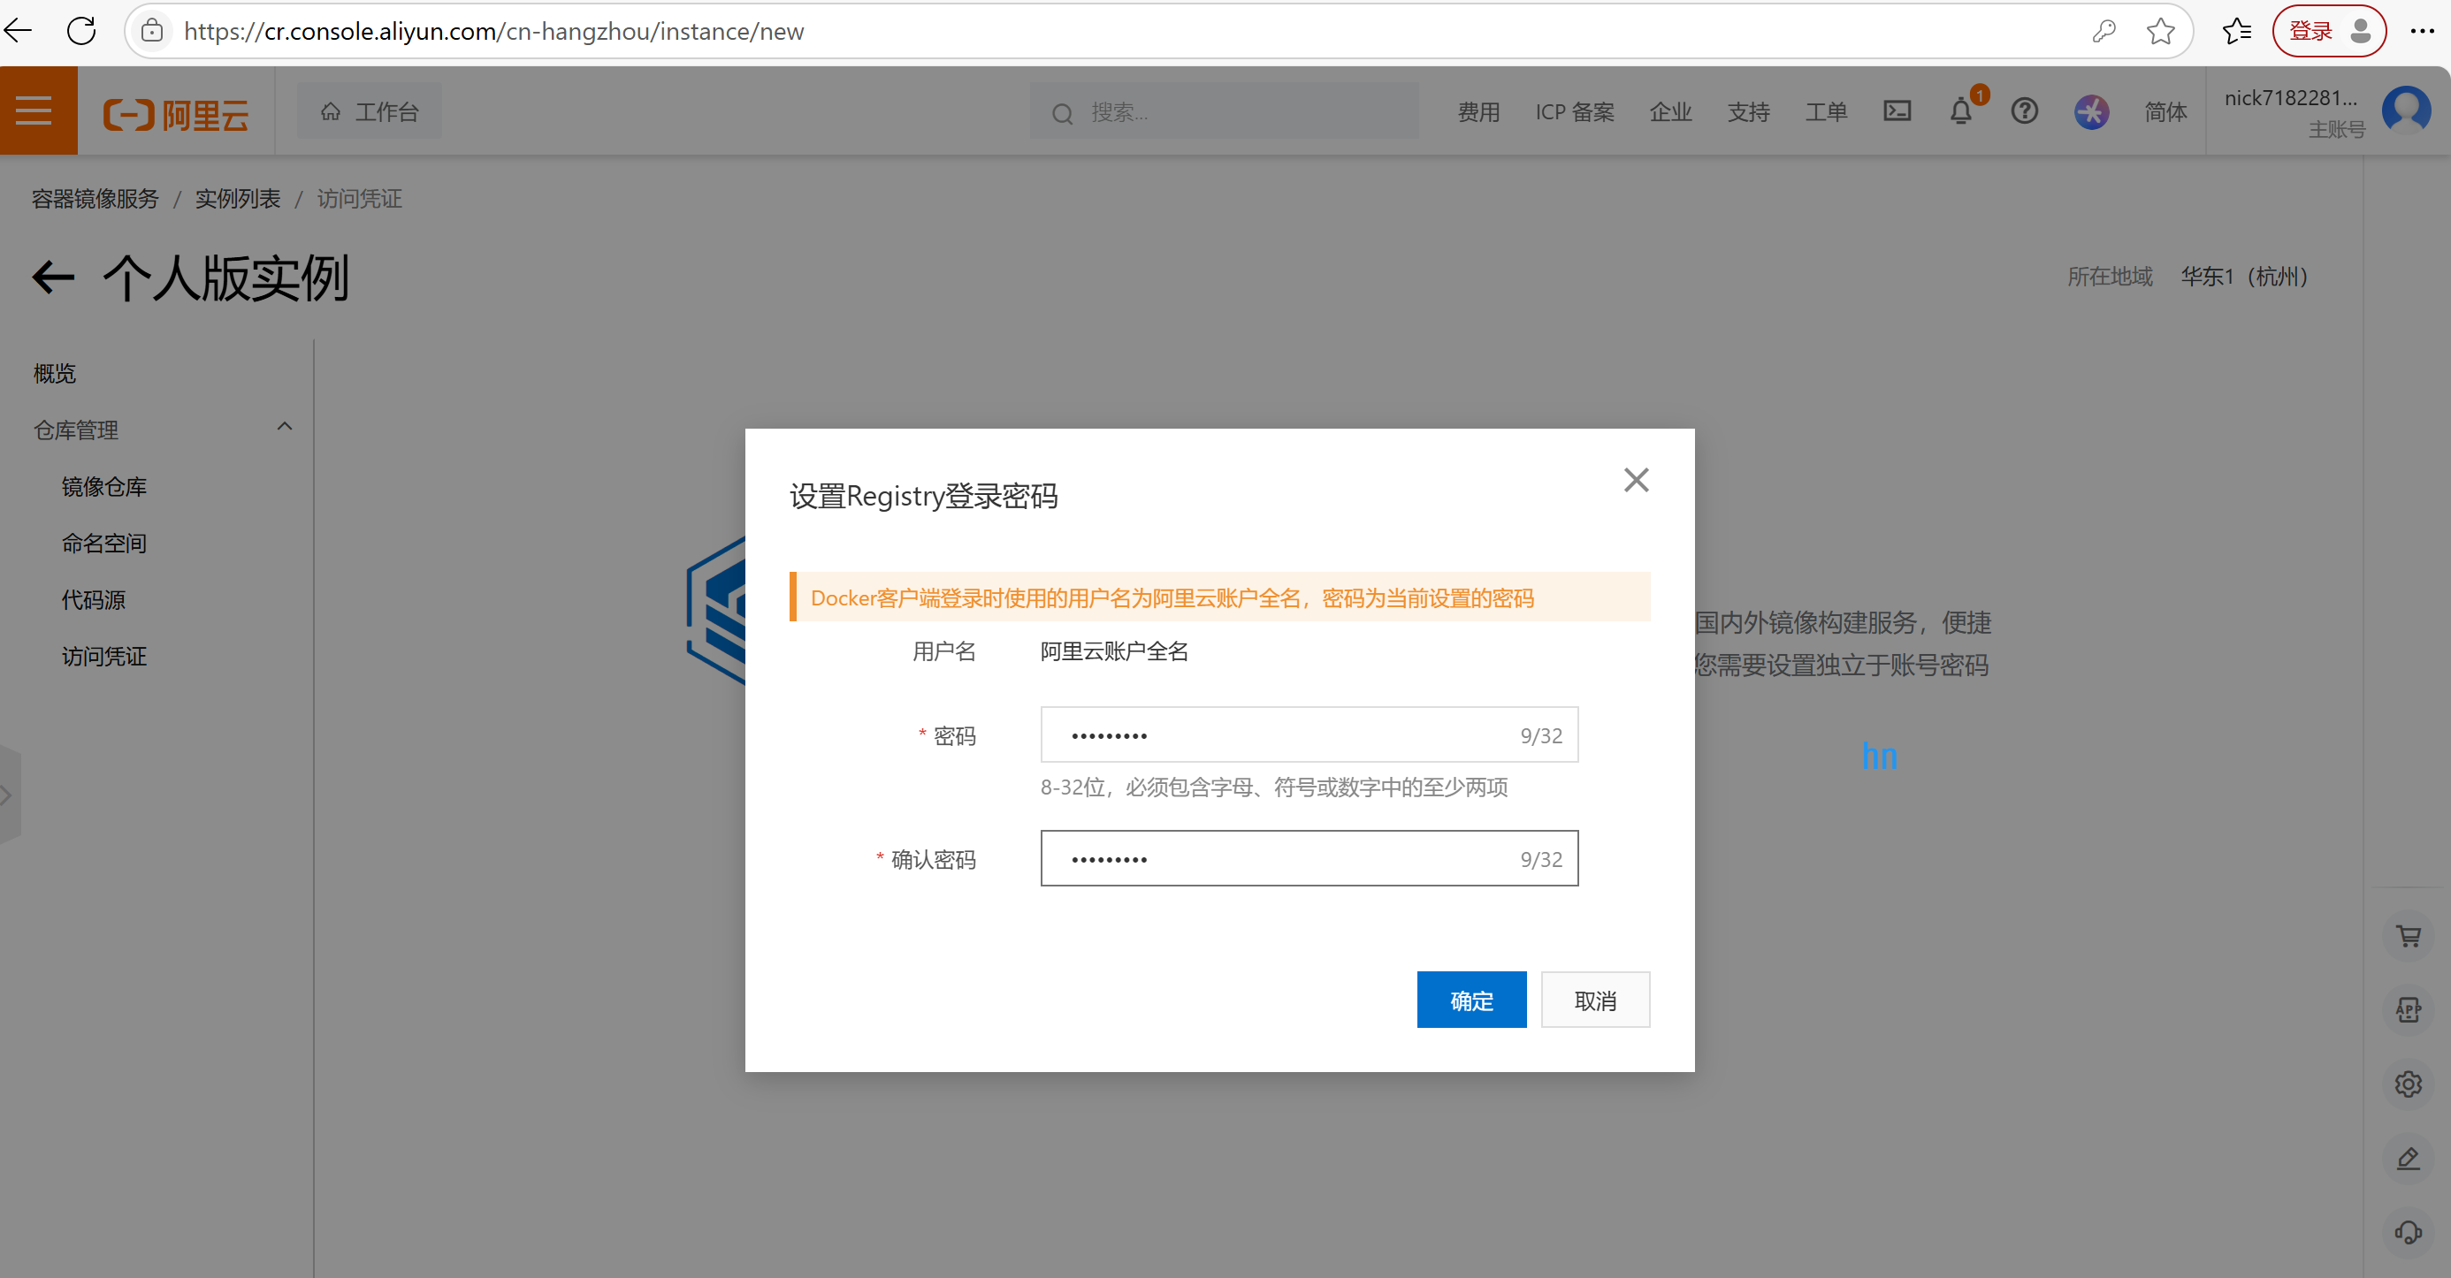
Task: Click the API debug sidebar icon
Action: pyautogui.click(x=2409, y=1010)
